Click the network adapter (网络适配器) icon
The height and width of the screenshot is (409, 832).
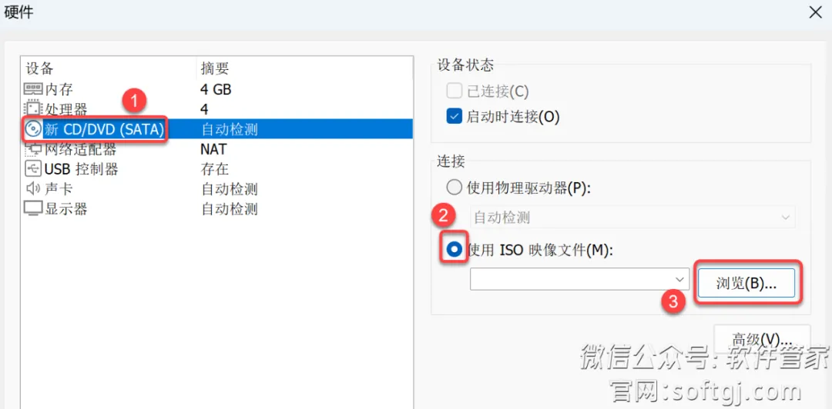(33, 149)
